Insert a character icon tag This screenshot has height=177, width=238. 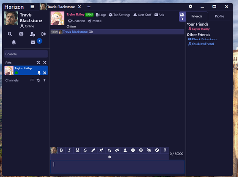coord(133,150)
